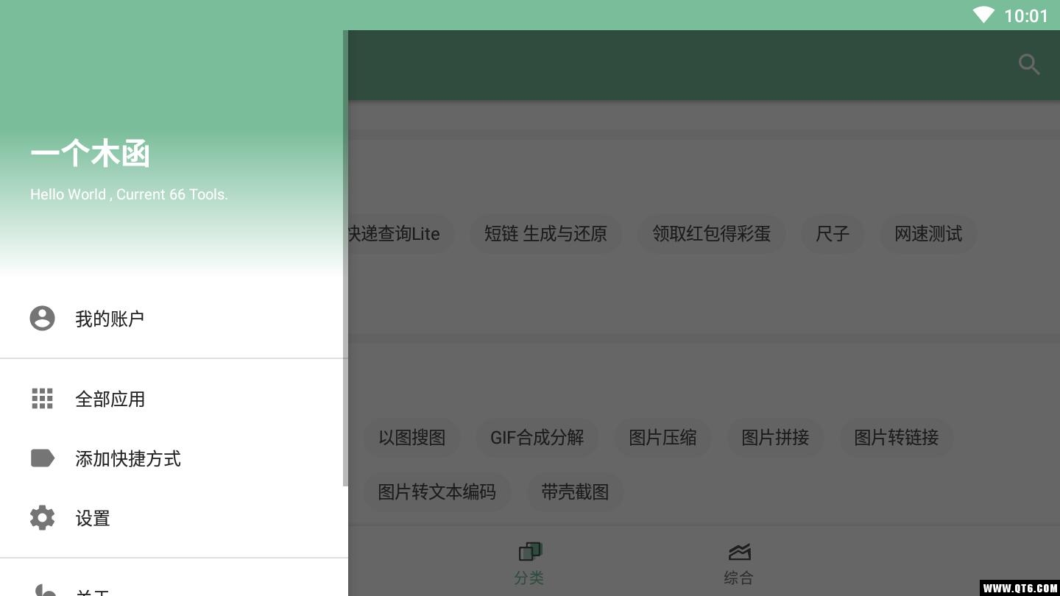
Task: Launch 领取红包得彩蛋 chip
Action: [711, 234]
